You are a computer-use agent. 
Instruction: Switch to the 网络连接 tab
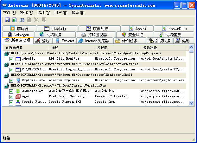(174, 35)
